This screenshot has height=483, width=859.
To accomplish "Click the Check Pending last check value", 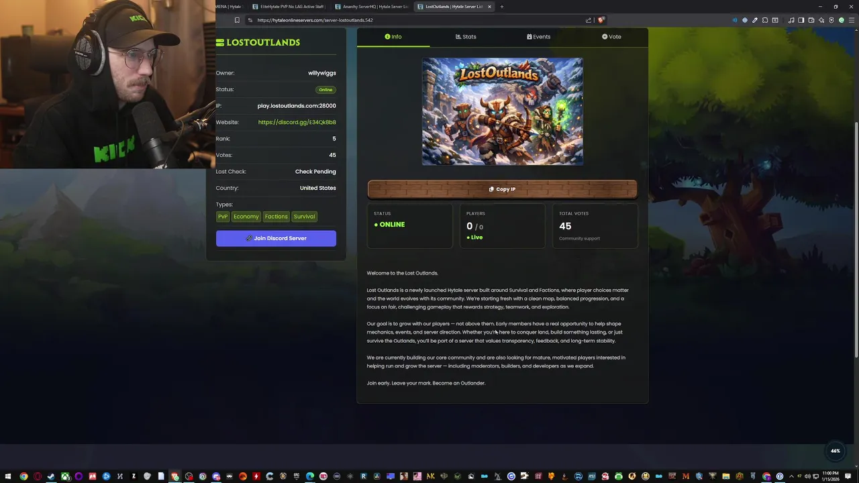I will tap(315, 172).
